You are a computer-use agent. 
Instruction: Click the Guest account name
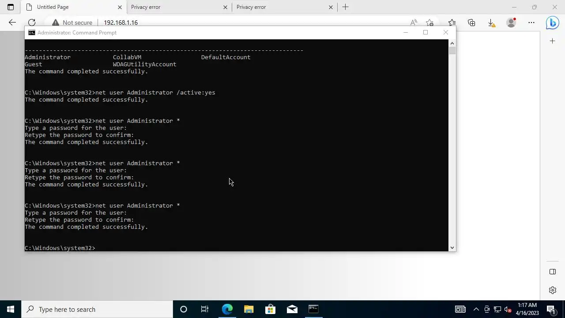pos(34,64)
